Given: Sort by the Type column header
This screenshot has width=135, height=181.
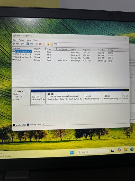Looking at the screenshot, I should [51, 49].
